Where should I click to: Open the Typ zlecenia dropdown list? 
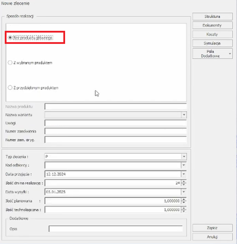click(184, 157)
